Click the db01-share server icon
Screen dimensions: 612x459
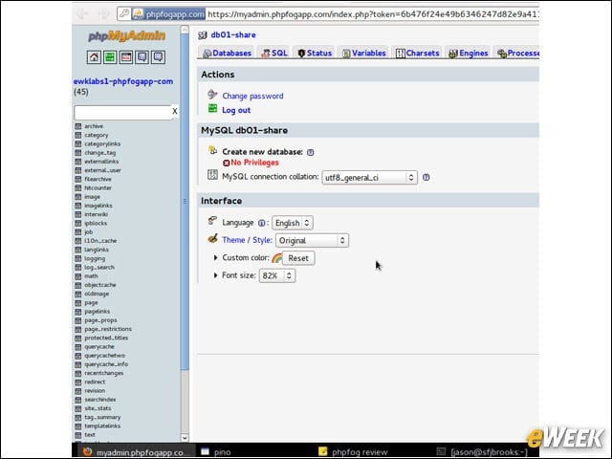tap(203, 35)
